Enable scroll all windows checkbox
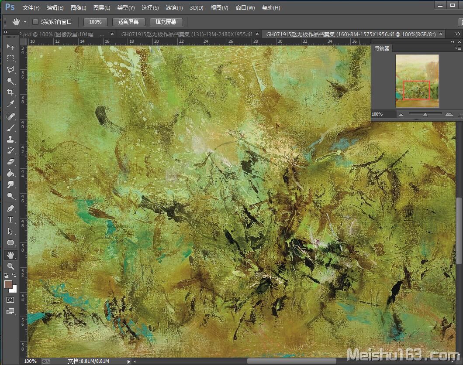This screenshot has height=365, width=463. pos(35,22)
